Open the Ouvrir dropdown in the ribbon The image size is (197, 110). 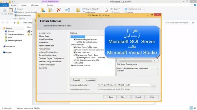click(x=115, y=9)
